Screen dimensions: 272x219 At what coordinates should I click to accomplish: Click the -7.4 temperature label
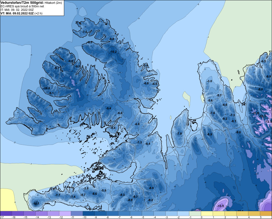coord(73,197)
